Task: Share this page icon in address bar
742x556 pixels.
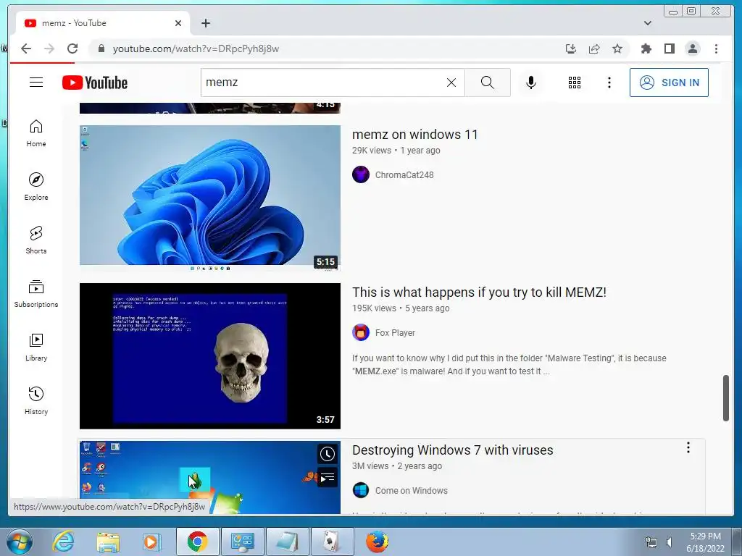Action: pyautogui.click(x=594, y=49)
